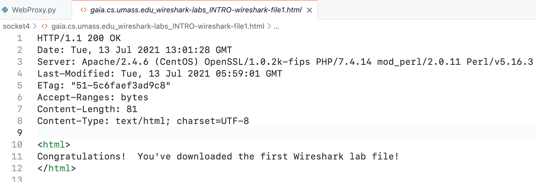Expand chevron after the file breadcrumb
536x182 pixels.
[269, 26]
